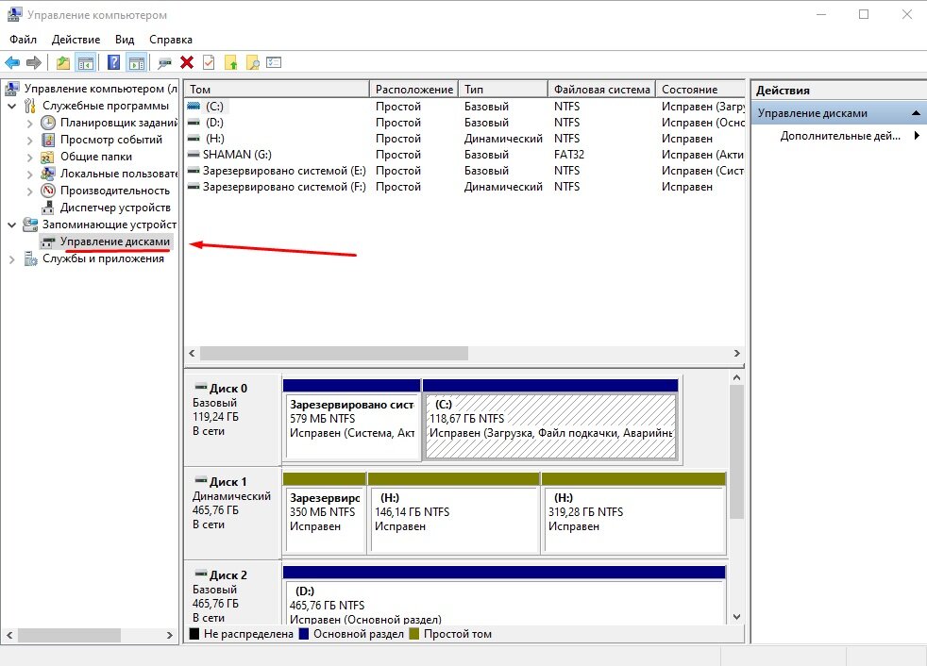Click the Простой том olive legend swatch
The height and width of the screenshot is (666, 927).
(x=413, y=634)
